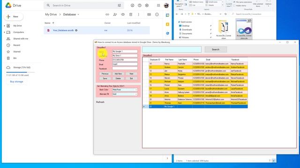Open Explorer's Options dropdown
This screenshot has height=168, width=300.
tap(268, 5)
